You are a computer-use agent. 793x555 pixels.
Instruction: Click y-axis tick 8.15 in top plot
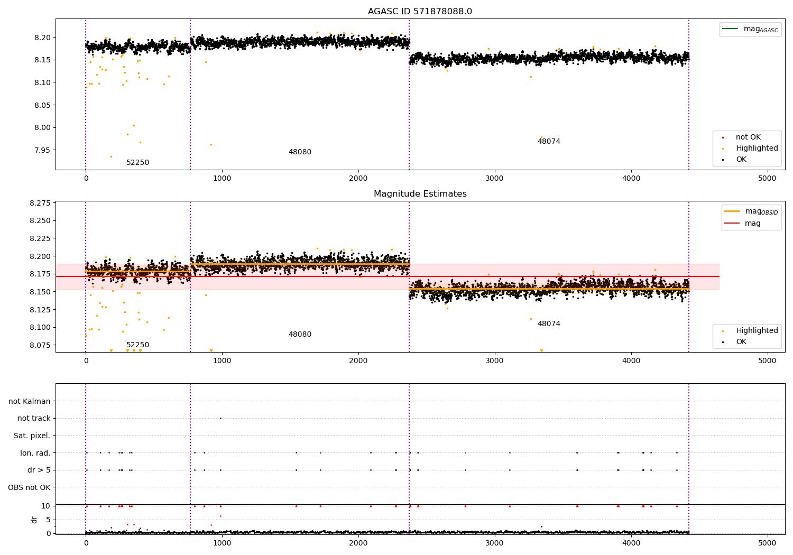(43, 60)
